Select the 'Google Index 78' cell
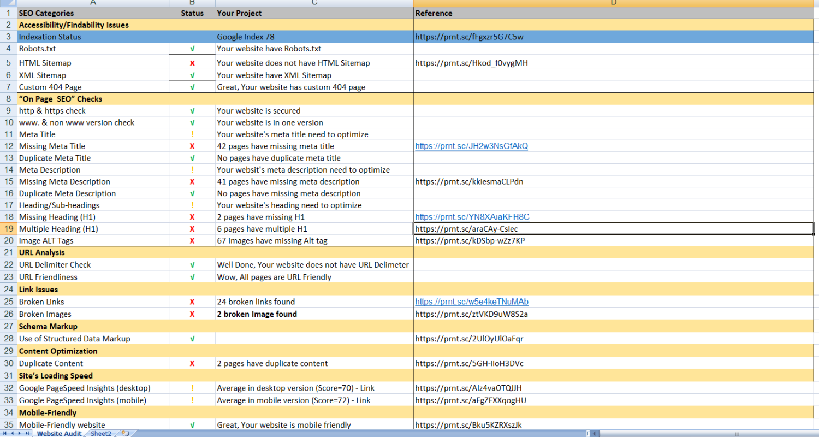Image resolution: width=819 pixels, height=437 pixels. (314, 37)
